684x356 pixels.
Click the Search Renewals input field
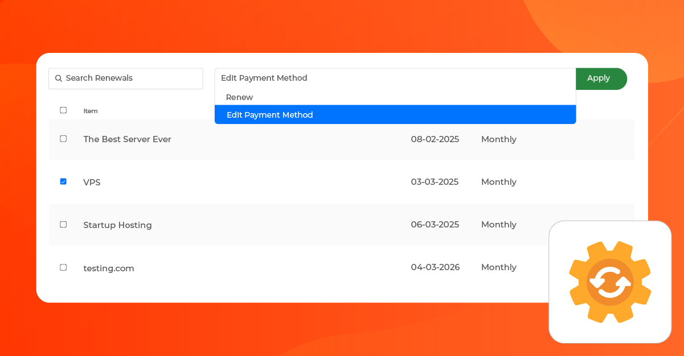[125, 78]
